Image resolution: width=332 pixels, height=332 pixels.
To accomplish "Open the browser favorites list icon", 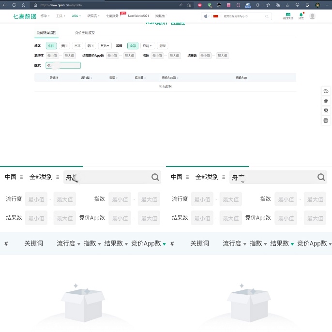I will pyautogui.click(x=268, y=5).
